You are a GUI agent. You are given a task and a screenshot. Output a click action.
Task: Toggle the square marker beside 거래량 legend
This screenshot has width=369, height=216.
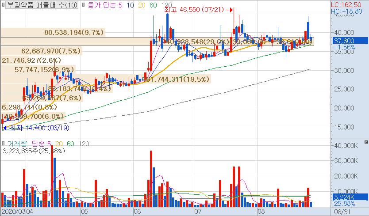[3, 144]
